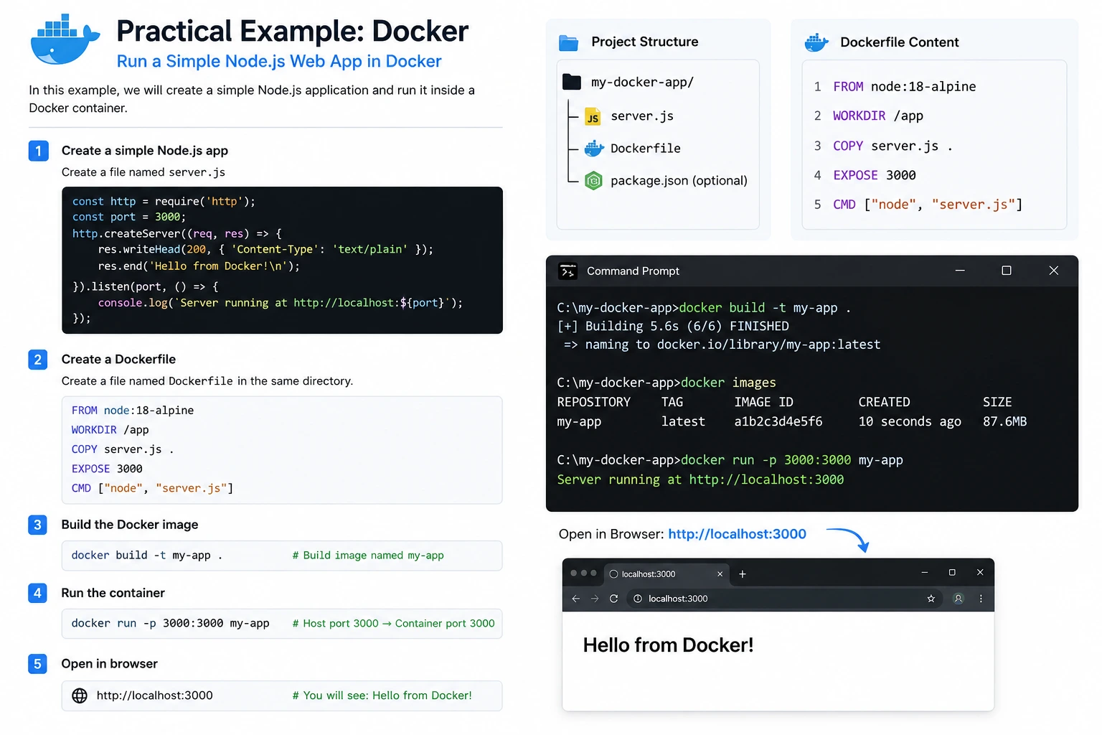1102x735 pixels.
Task: Click the '# Build image named my-app' comment
Action: pyautogui.click(x=368, y=556)
